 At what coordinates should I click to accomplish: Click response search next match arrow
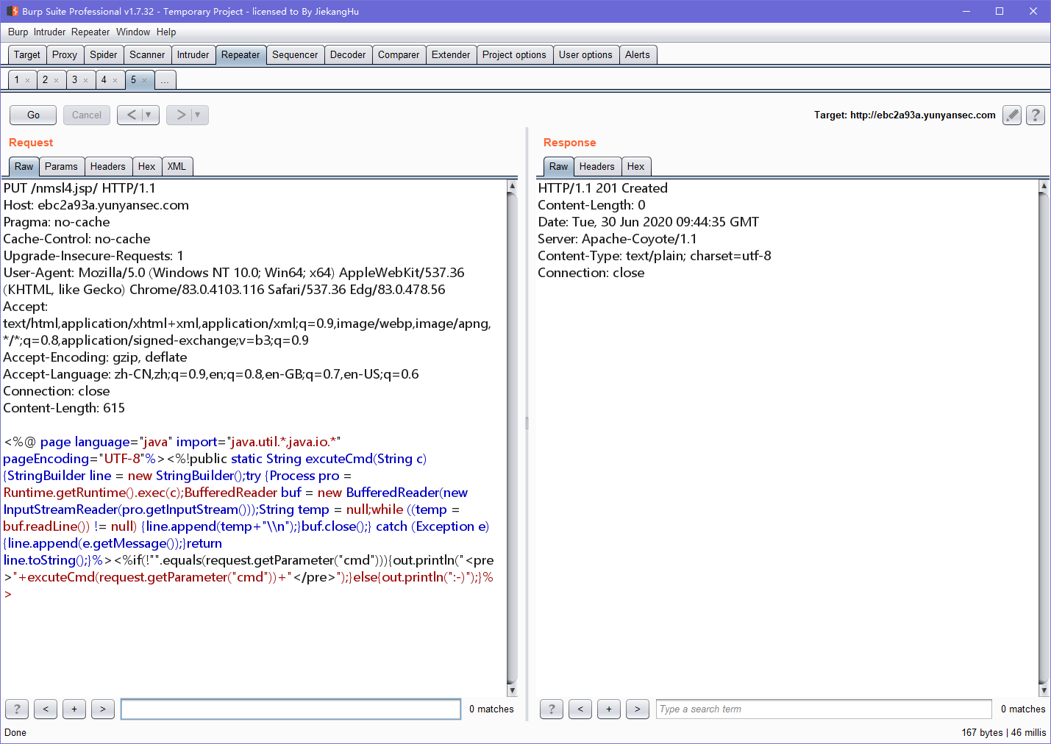pos(638,709)
